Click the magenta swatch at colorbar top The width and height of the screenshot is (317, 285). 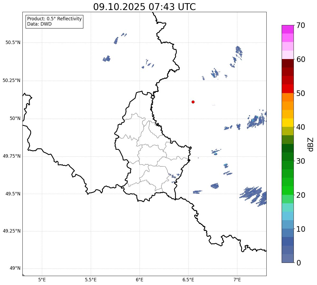287,29
